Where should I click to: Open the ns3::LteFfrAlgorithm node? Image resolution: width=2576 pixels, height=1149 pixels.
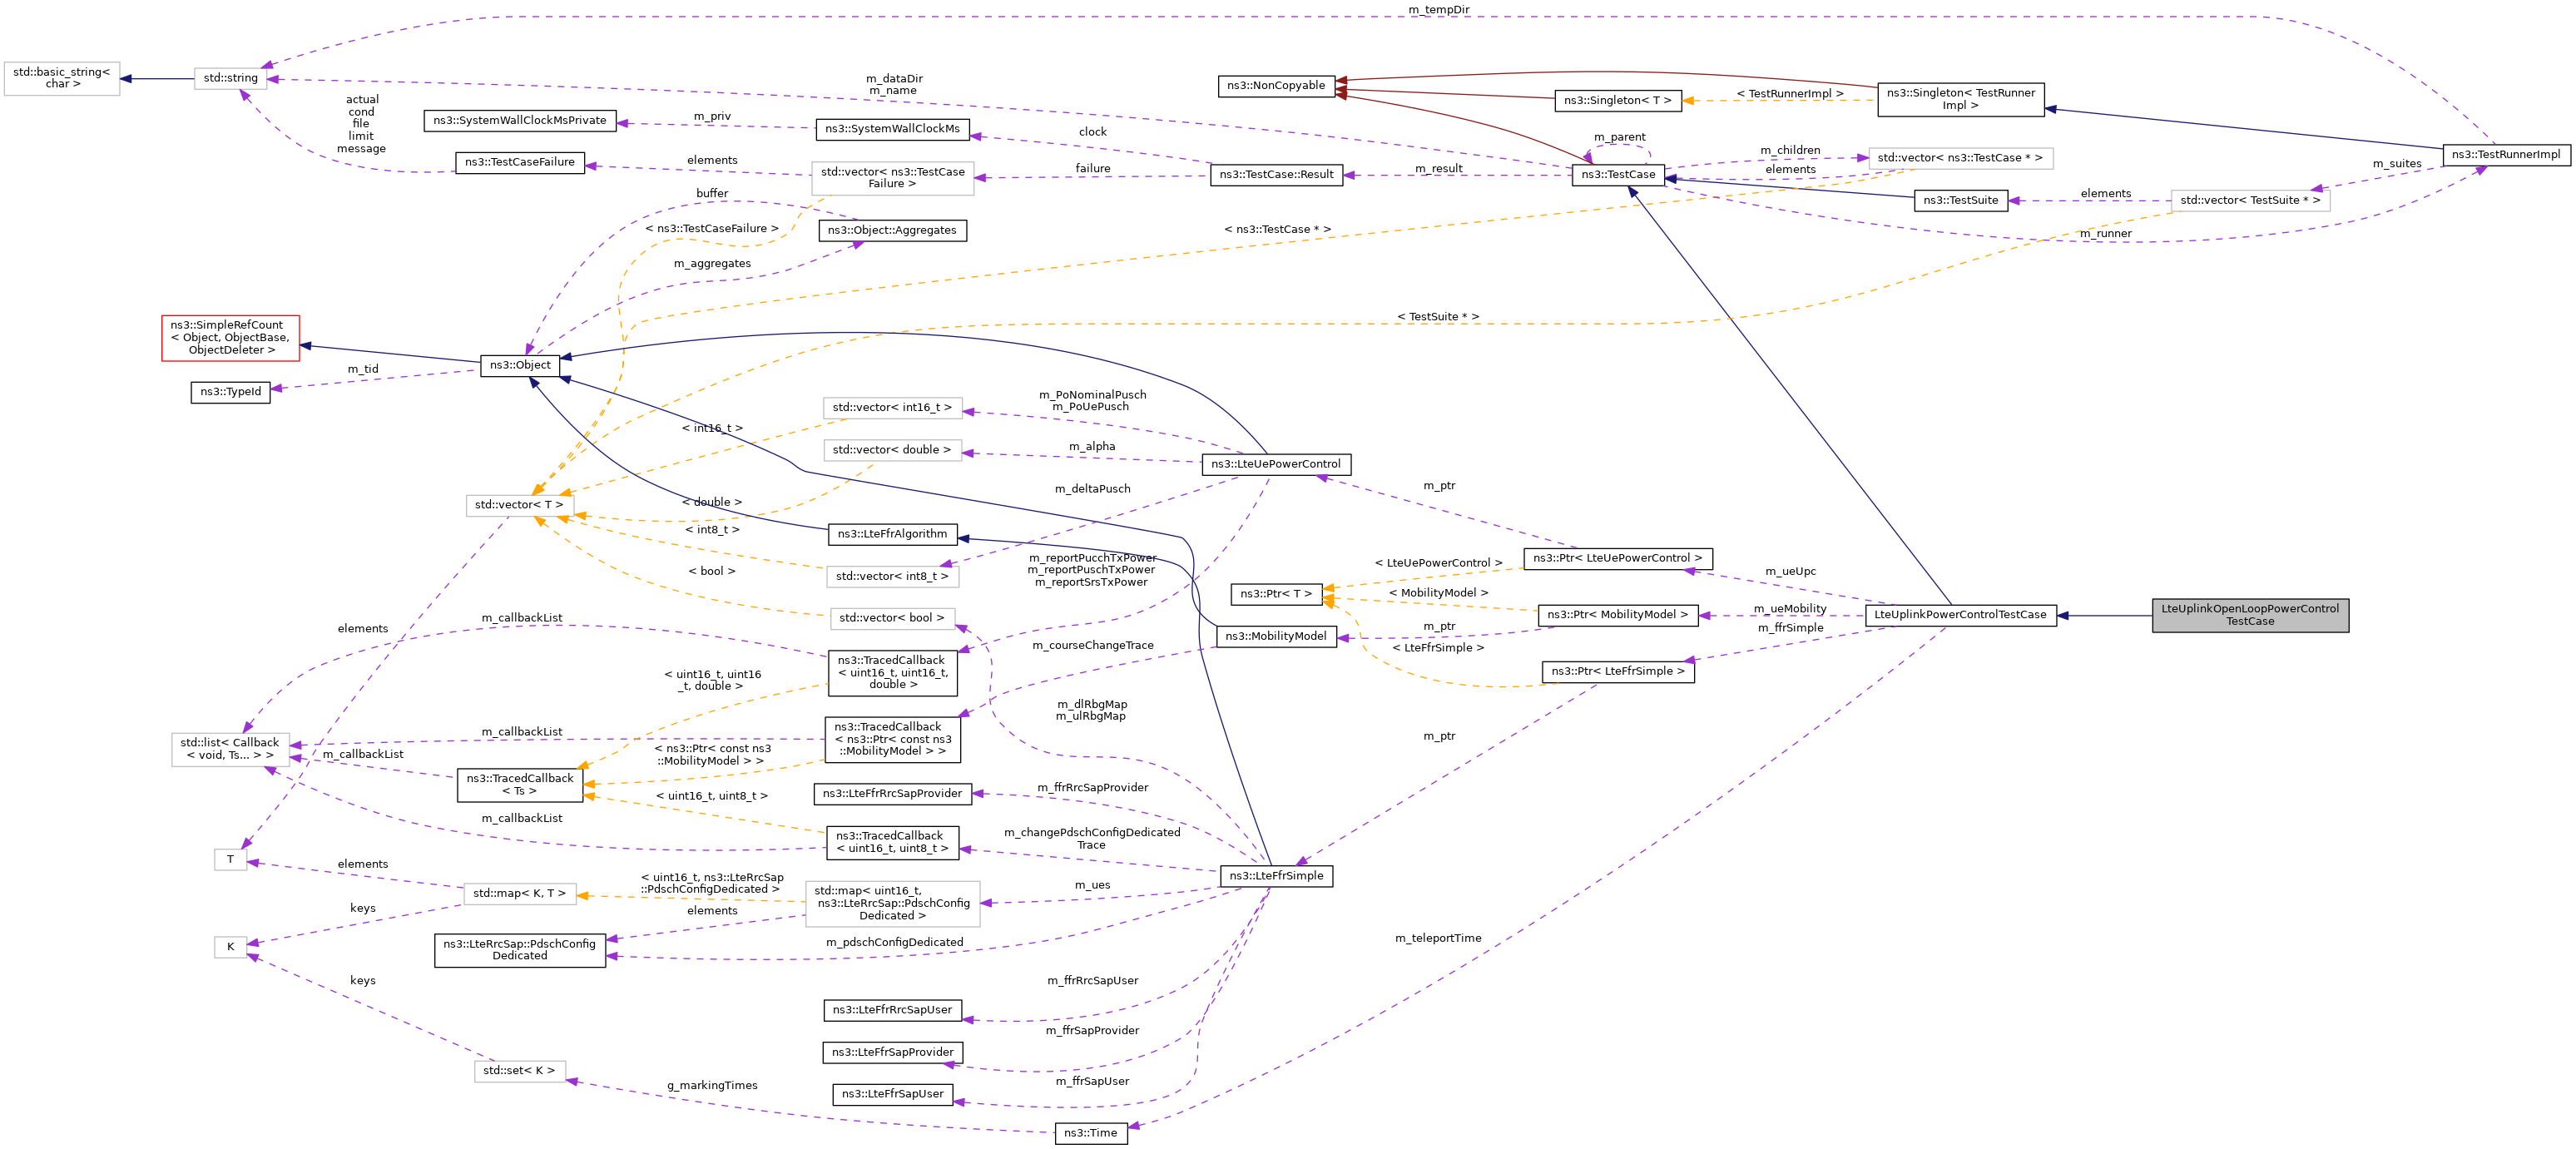pos(892,534)
